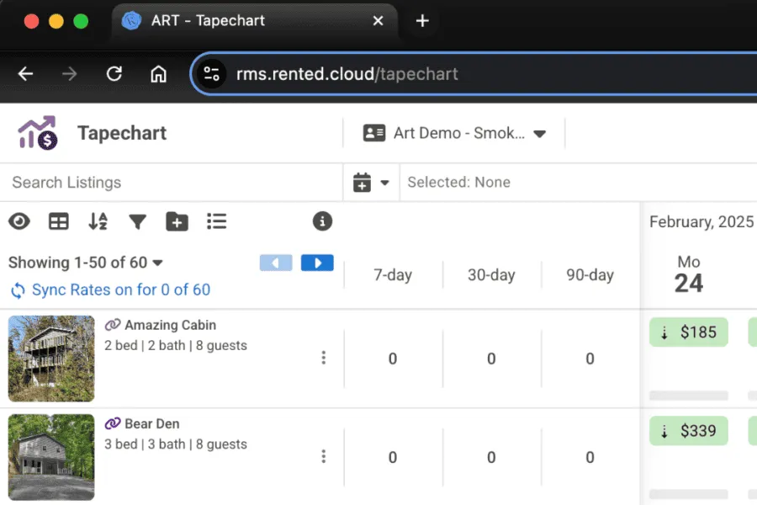Click the $185 rate cell for Amazing Cabin
Viewport: 757px width, 505px height.
(688, 332)
